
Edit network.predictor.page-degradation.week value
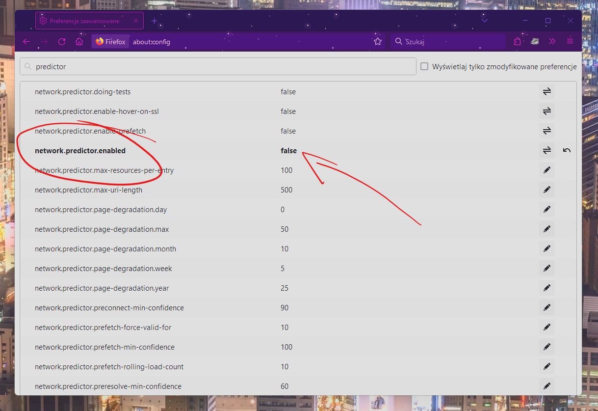click(x=547, y=269)
